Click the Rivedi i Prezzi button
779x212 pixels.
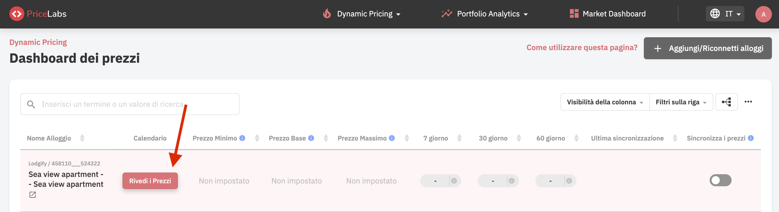(150, 181)
